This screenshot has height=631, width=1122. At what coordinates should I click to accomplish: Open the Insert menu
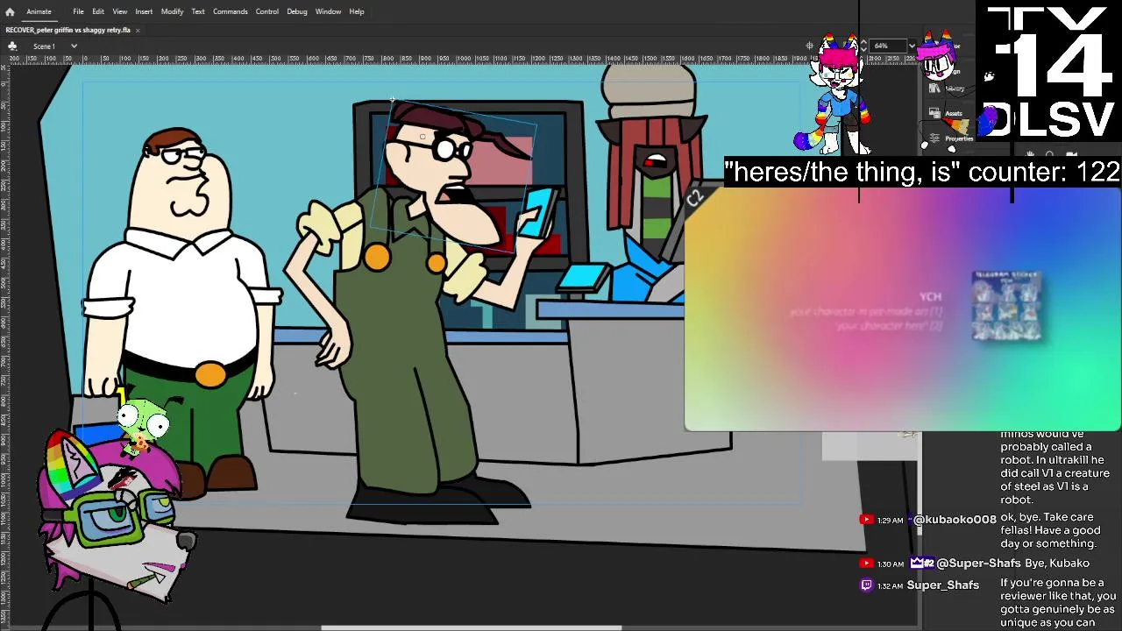[144, 11]
